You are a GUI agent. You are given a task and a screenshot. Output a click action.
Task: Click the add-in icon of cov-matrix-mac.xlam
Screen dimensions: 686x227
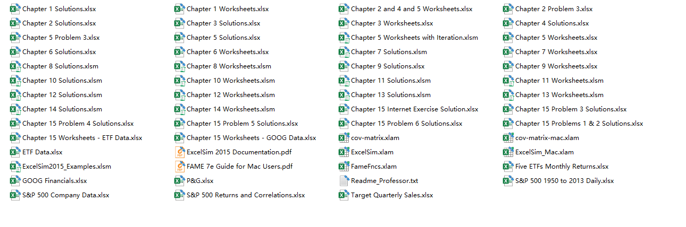pyautogui.click(x=508, y=138)
